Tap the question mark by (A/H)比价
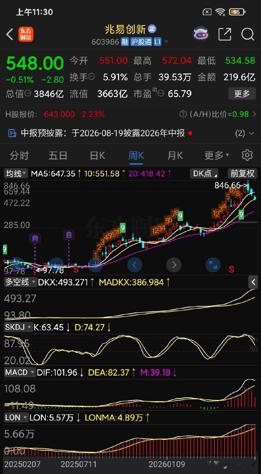This screenshot has width=261, height=474. [183, 114]
